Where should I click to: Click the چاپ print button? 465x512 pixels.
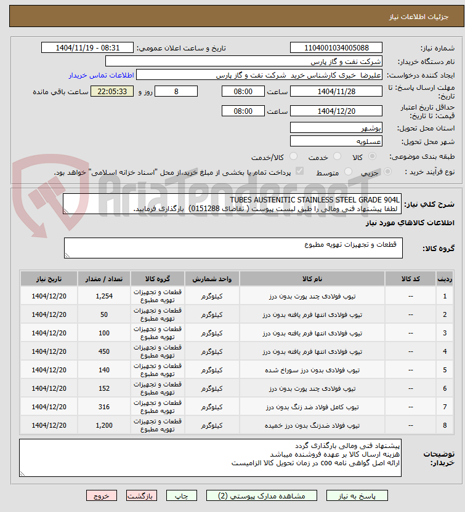(x=182, y=495)
